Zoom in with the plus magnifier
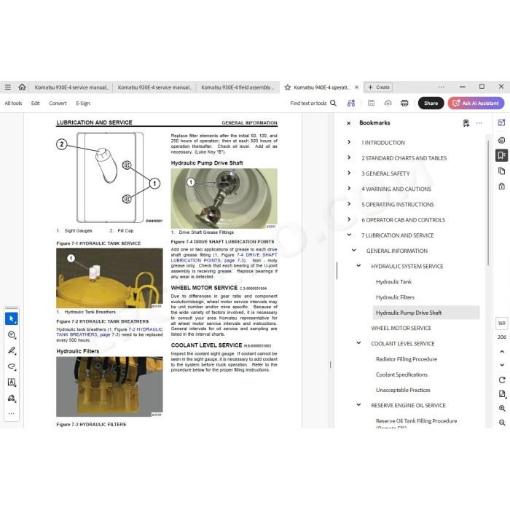The image size is (510, 510). coord(502,408)
